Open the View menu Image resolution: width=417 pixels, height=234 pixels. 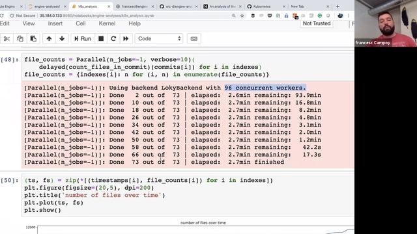[x=29, y=23]
